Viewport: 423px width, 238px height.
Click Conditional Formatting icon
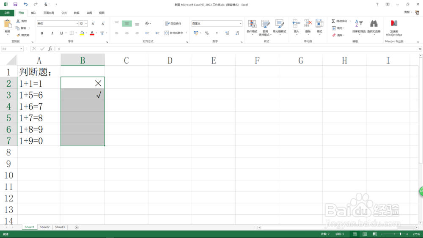coord(252,24)
